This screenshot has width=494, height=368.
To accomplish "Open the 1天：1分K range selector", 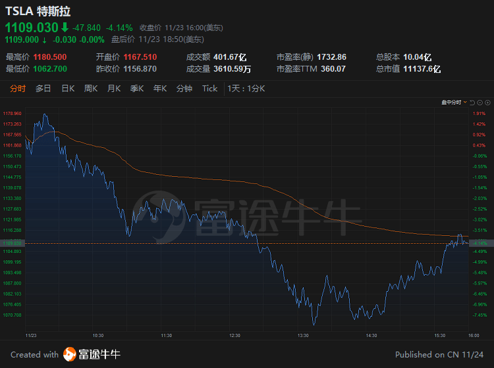I will coord(246,89).
